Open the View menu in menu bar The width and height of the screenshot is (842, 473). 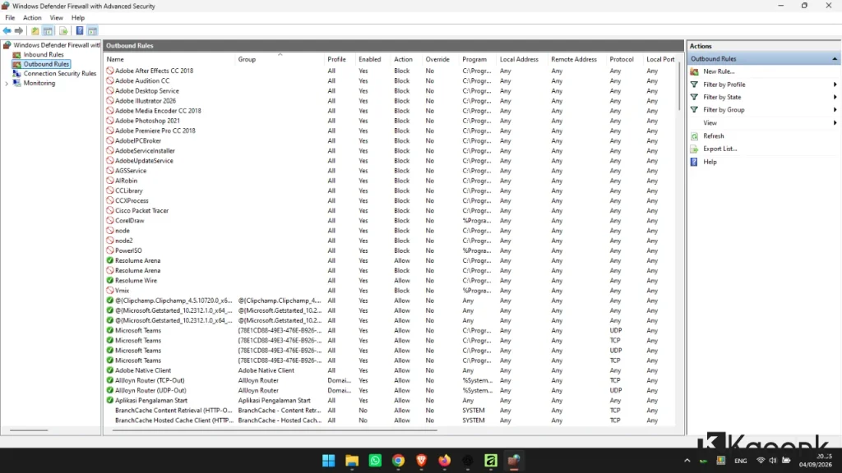[57, 18]
